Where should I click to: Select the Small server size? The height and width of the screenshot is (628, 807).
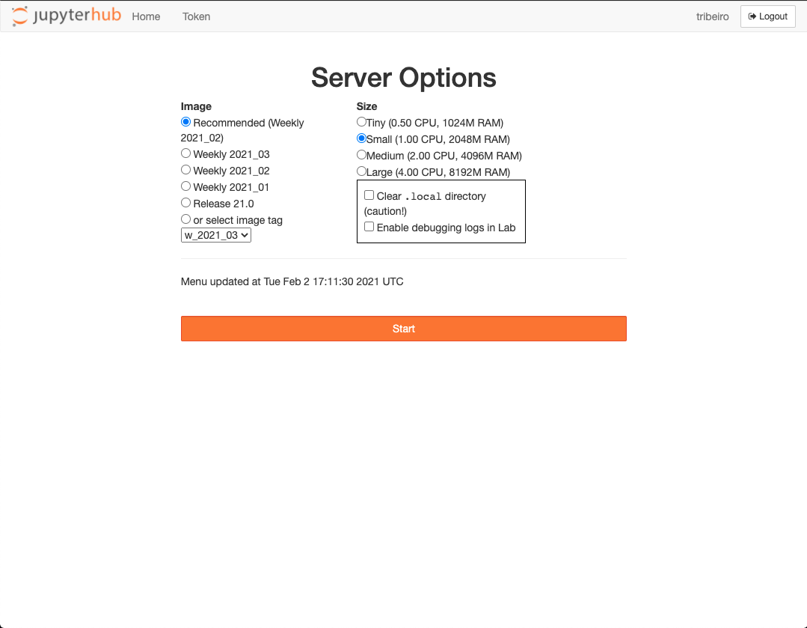pyautogui.click(x=361, y=138)
